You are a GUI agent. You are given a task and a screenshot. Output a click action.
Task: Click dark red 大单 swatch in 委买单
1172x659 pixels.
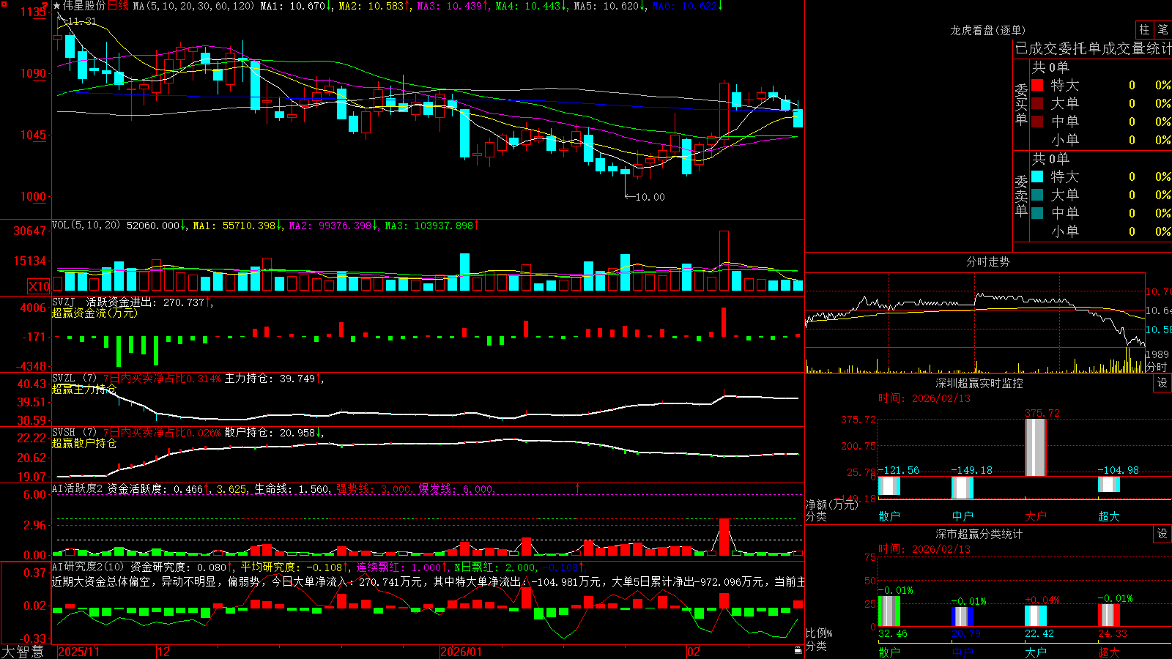(1037, 103)
